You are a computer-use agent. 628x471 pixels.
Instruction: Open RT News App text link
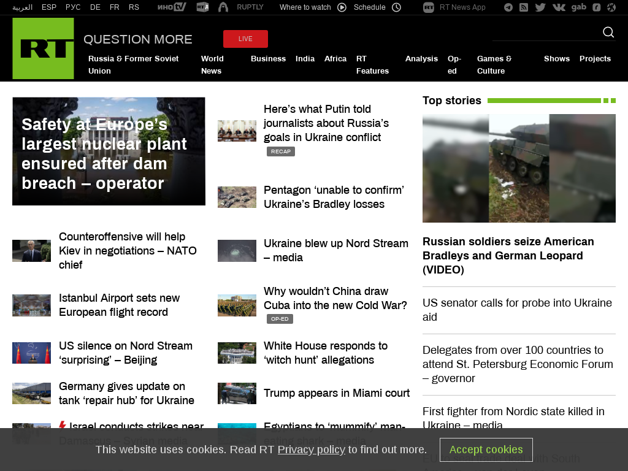point(462,7)
